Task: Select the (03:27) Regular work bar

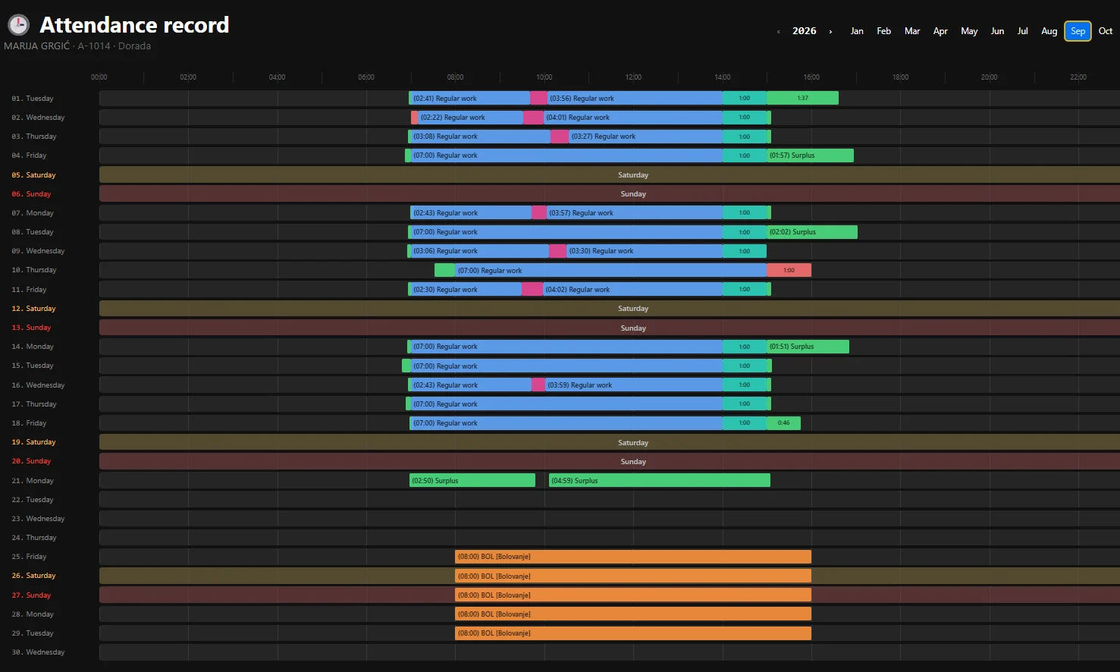Action: click(645, 137)
